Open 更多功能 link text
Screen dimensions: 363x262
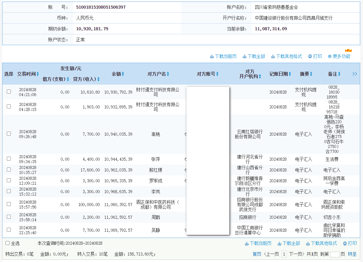point(341,57)
